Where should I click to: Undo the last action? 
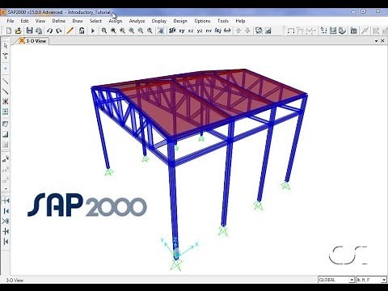coord(49,31)
